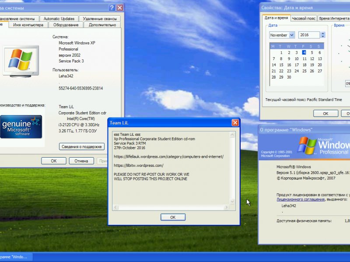The image size is (350, 262).
Task: Switch to Удаленные сеансы tab
Action: coord(100,19)
